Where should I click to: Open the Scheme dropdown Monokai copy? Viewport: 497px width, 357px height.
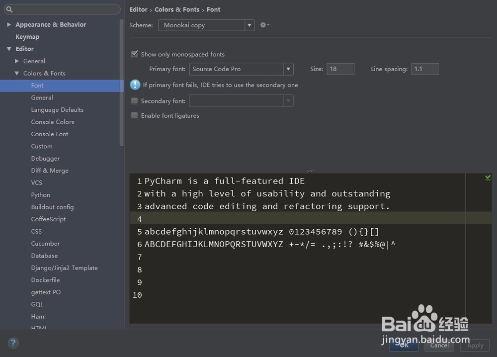click(206, 25)
